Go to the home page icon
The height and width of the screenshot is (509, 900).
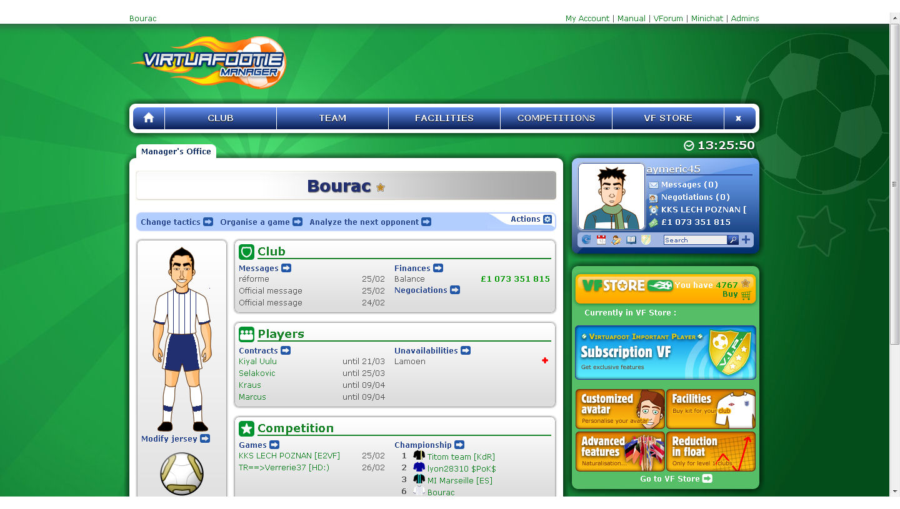pos(149,118)
